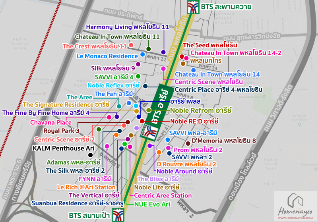This screenshot has height=222, width=318.
Task: Select the 'อารีย์ เพลส' label
Action: click(x=185, y=102)
